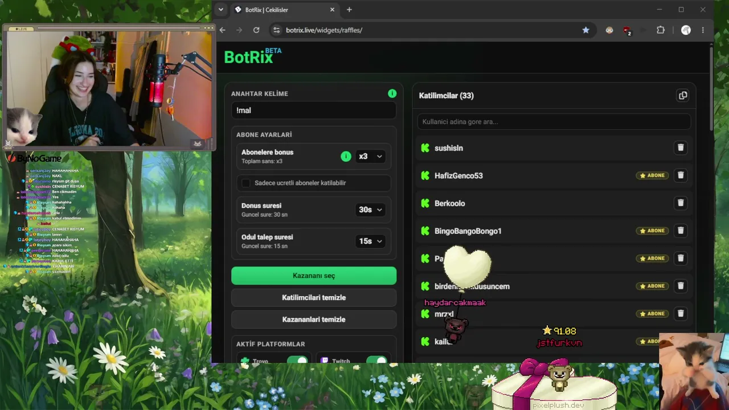Check Sadece ucretli aboneler katilabilir
Image resolution: width=729 pixels, height=410 pixels.
pos(245,183)
